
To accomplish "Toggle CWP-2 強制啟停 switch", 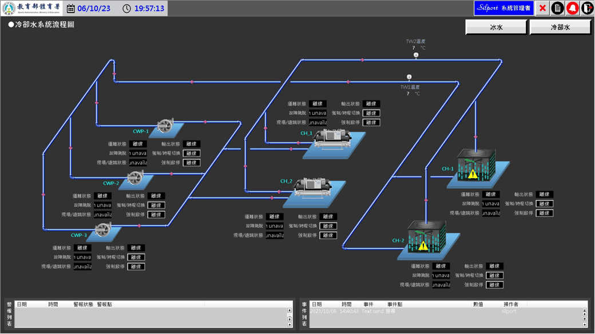I will click(156, 215).
